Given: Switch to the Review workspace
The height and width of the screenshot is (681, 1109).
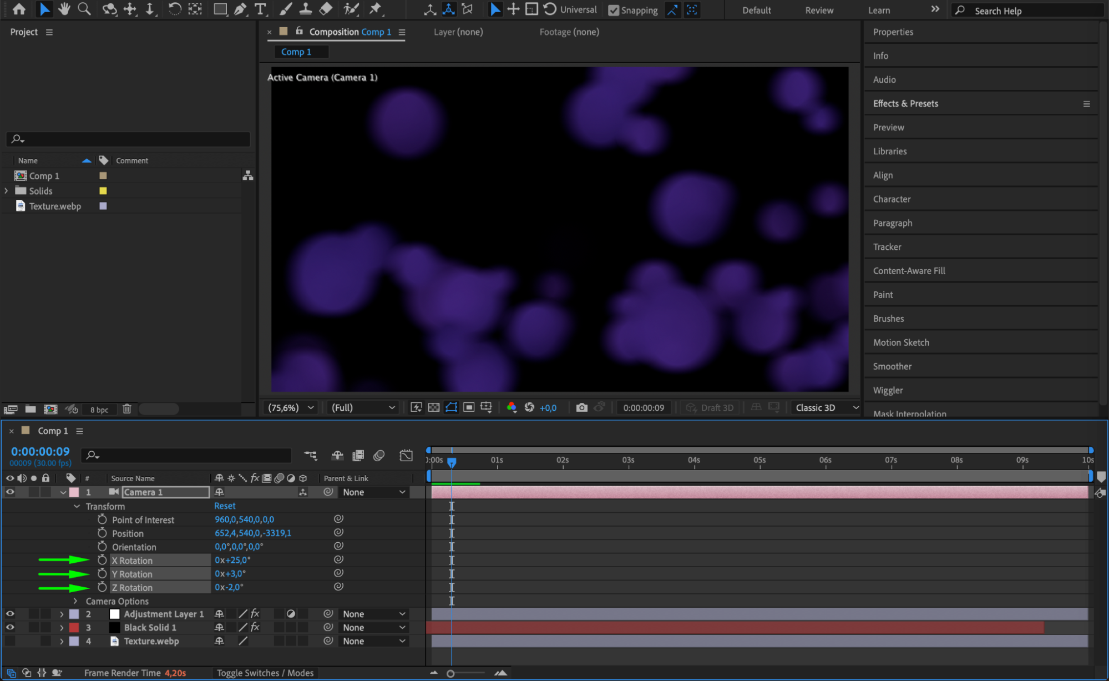Looking at the screenshot, I should [819, 10].
